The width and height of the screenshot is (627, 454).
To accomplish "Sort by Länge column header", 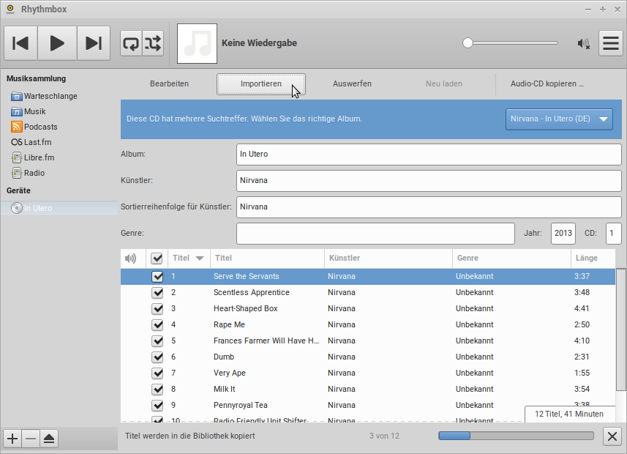I will 593,258.
